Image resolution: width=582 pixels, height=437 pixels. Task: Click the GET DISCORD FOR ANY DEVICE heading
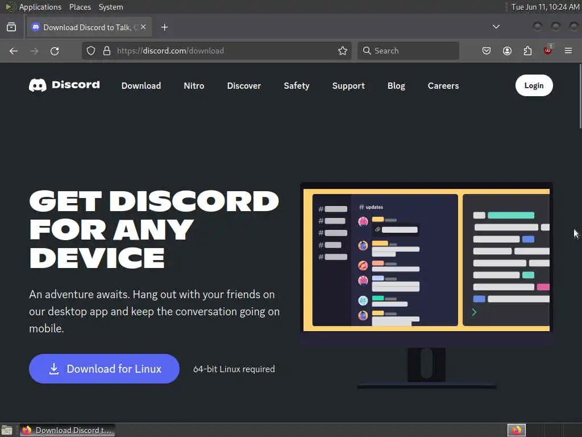coord(154,229)
